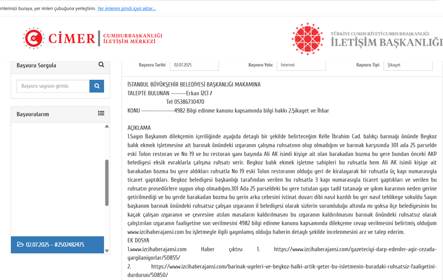Click the Başvuru Tipi field showing Şikayet
The width and height of the screenshot is (443, 280).
(408, 65)
